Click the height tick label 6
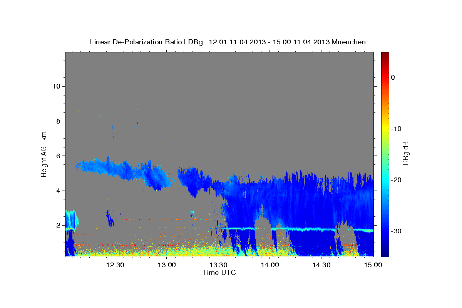Screen dimensions: 462x308 click(x=58, y=156)
